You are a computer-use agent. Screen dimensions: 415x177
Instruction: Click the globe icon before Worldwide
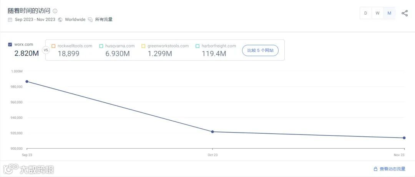pos(60,20)
